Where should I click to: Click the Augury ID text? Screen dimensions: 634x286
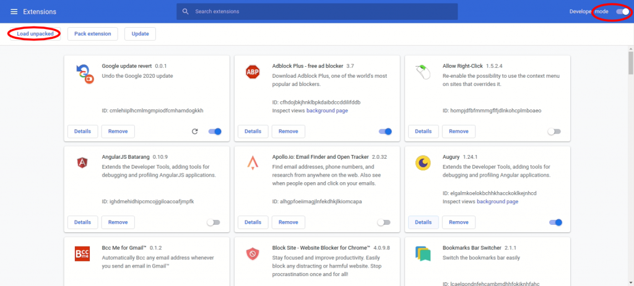click(489, 193)
